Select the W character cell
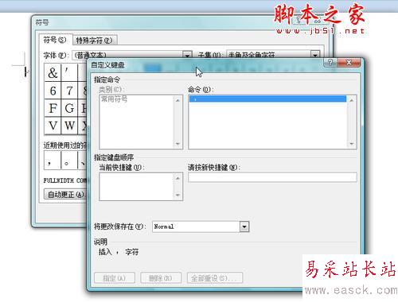Viewport: 398px width, 302px height. (x=69, y=126)
